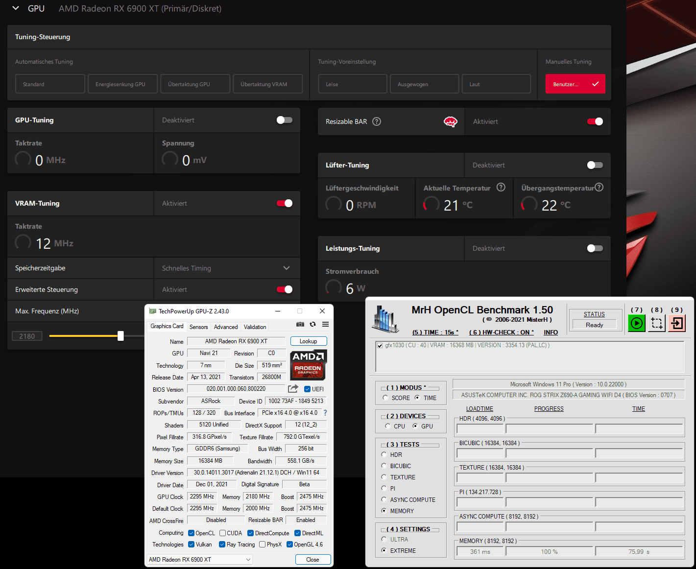Click Close button in GPU-Z

click(313, 560)
